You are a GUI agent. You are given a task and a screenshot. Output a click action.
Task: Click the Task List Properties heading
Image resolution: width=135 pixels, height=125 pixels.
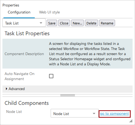[x=27, y=33]
